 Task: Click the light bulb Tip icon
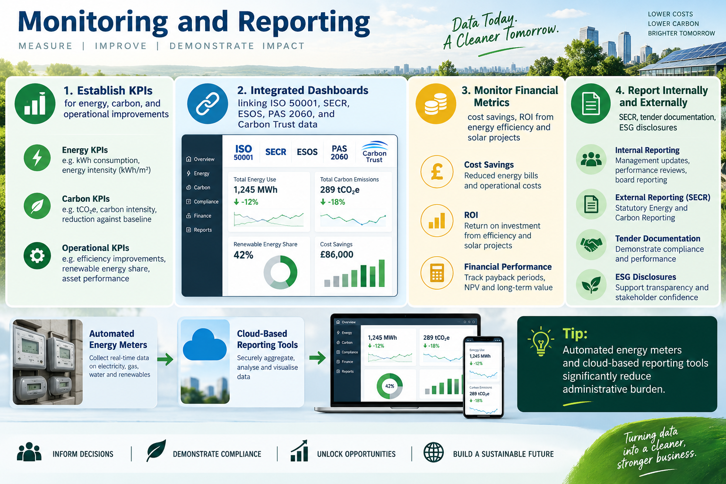tap(540, 341)
